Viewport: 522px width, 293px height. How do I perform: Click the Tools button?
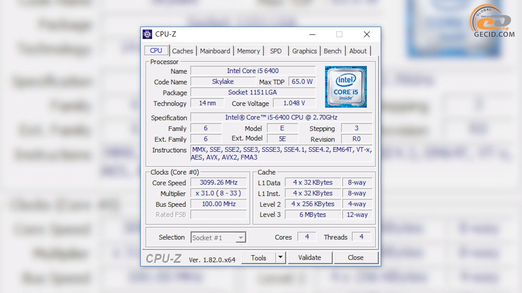click(258, 257)
